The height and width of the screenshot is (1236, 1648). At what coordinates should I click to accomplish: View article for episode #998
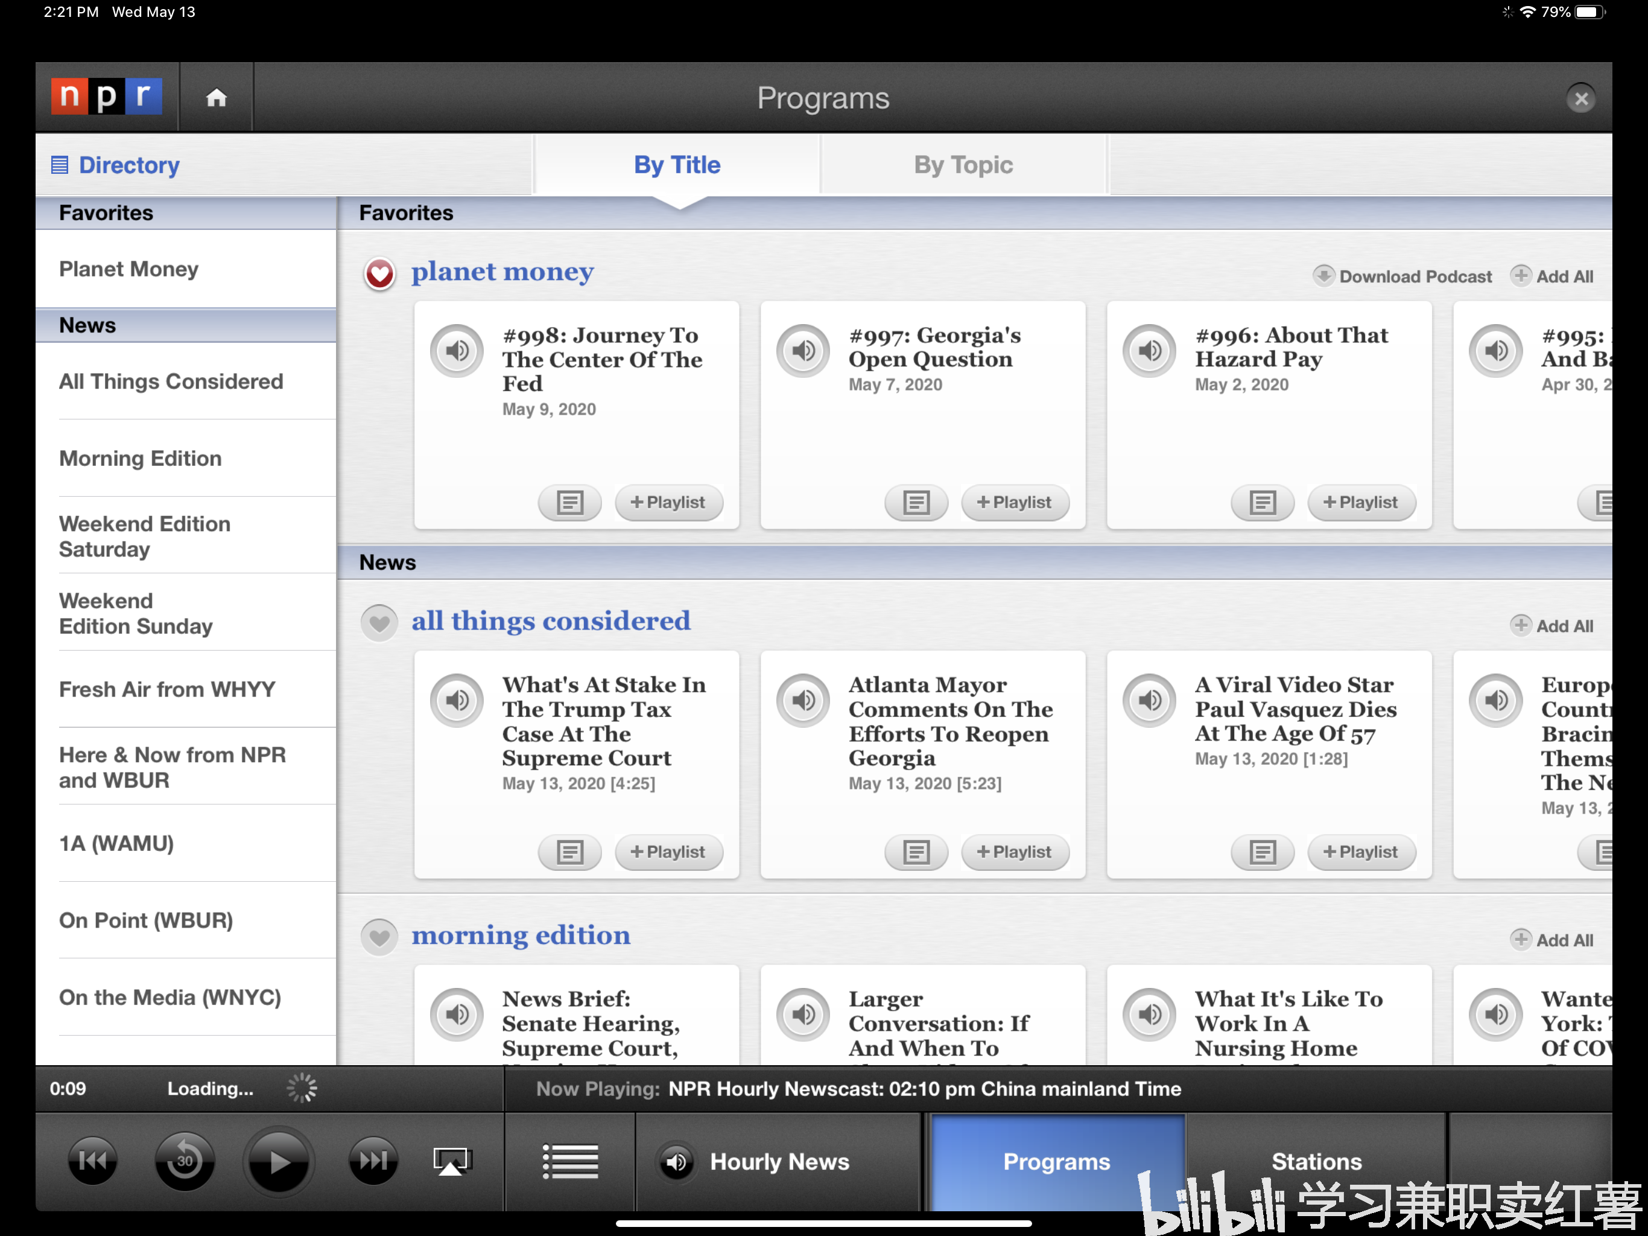[570, 503]
